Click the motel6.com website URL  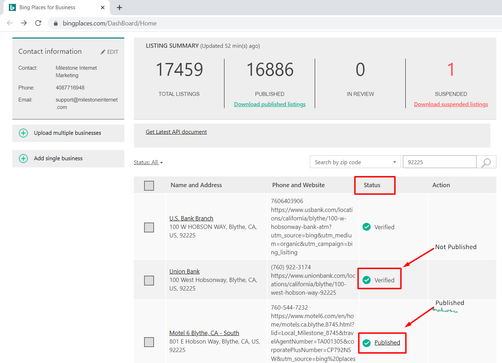(x=313, y=337)
